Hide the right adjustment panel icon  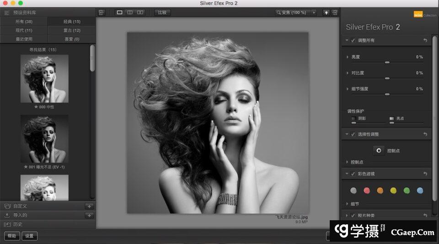pos(335,12)
